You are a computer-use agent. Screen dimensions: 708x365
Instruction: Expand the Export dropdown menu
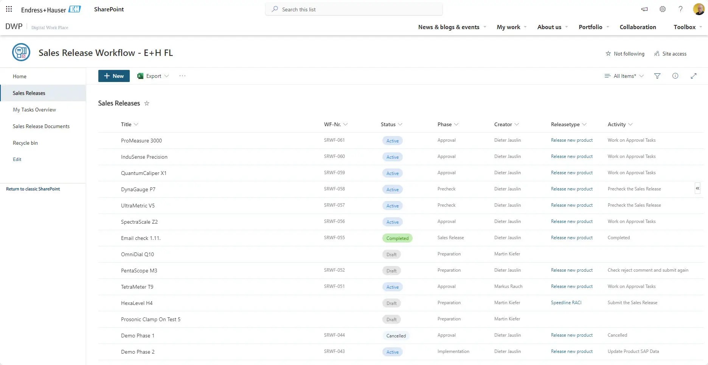[166, 76]
